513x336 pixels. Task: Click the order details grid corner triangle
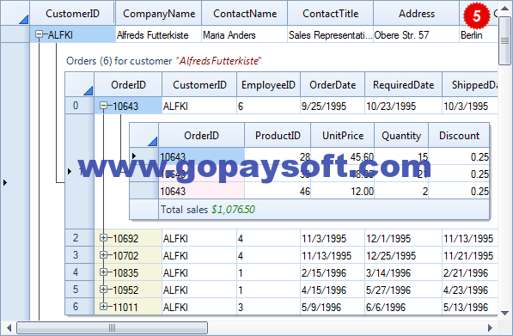[153, 141]
